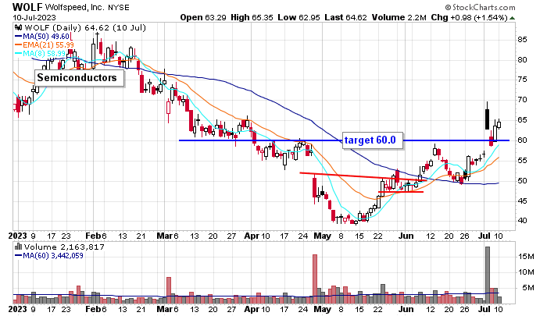
Task: Select the High 65.35 value
Action: point(252,17)
